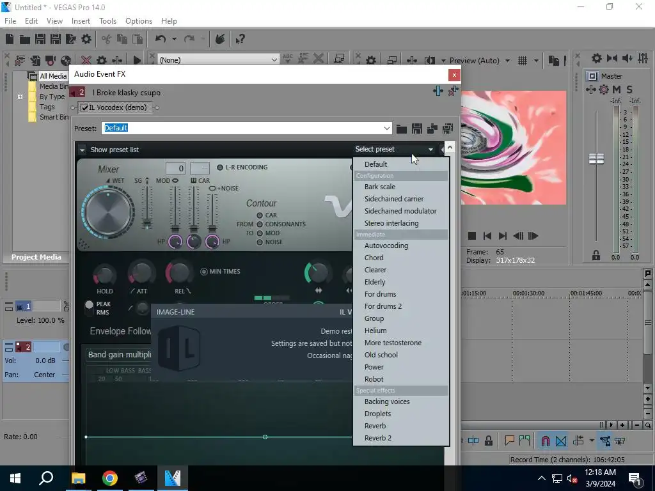Screen dimensions: 655x491
Task: Go to end of preview
Action: [x=503, y=236]
